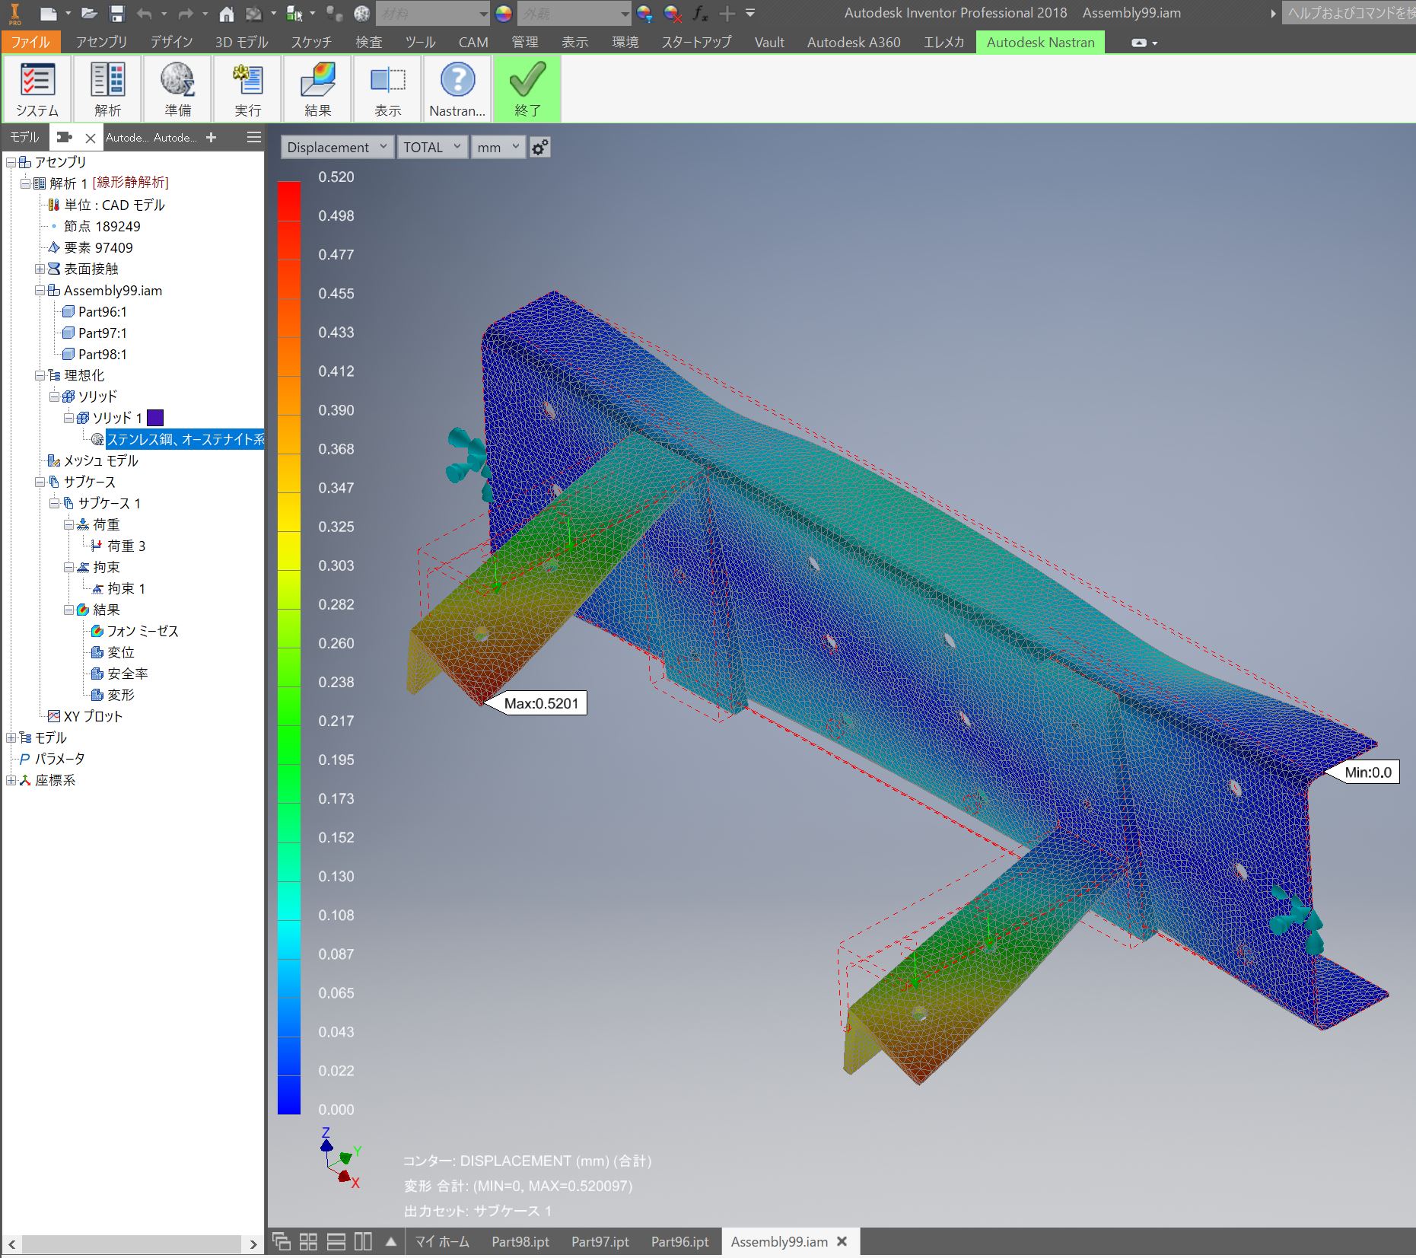Expand the 表面接触 tree node

tap(40, 269)
